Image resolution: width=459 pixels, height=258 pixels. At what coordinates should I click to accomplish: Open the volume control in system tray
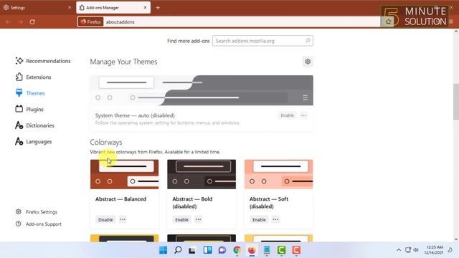coord(416,250)
